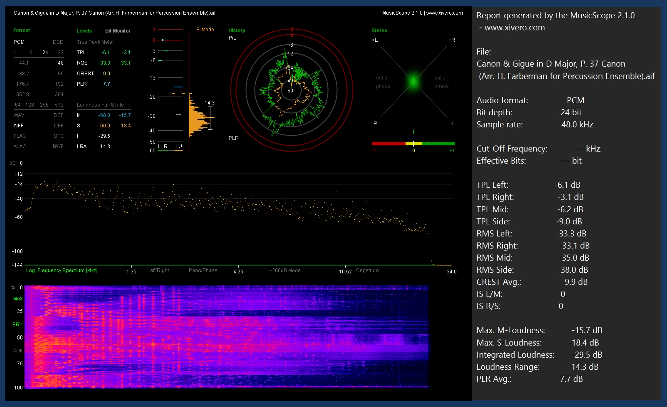Click the P/L label in History radar
667x407 pixels.
click(x=232, y=38)
